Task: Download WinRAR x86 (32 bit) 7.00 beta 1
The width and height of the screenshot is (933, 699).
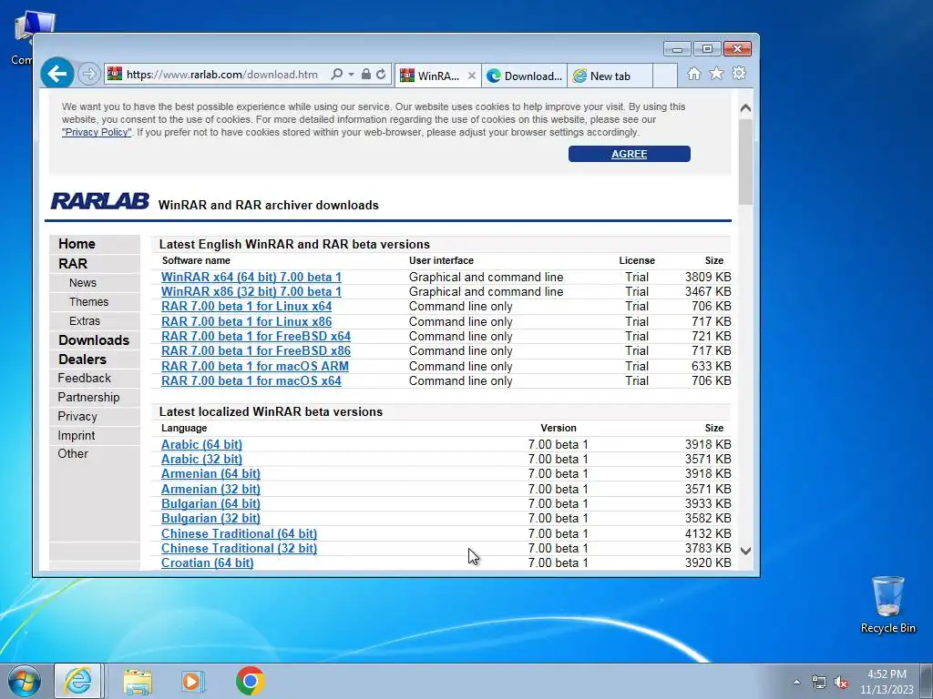Action: pyautogui.click(x=251, y=292)
